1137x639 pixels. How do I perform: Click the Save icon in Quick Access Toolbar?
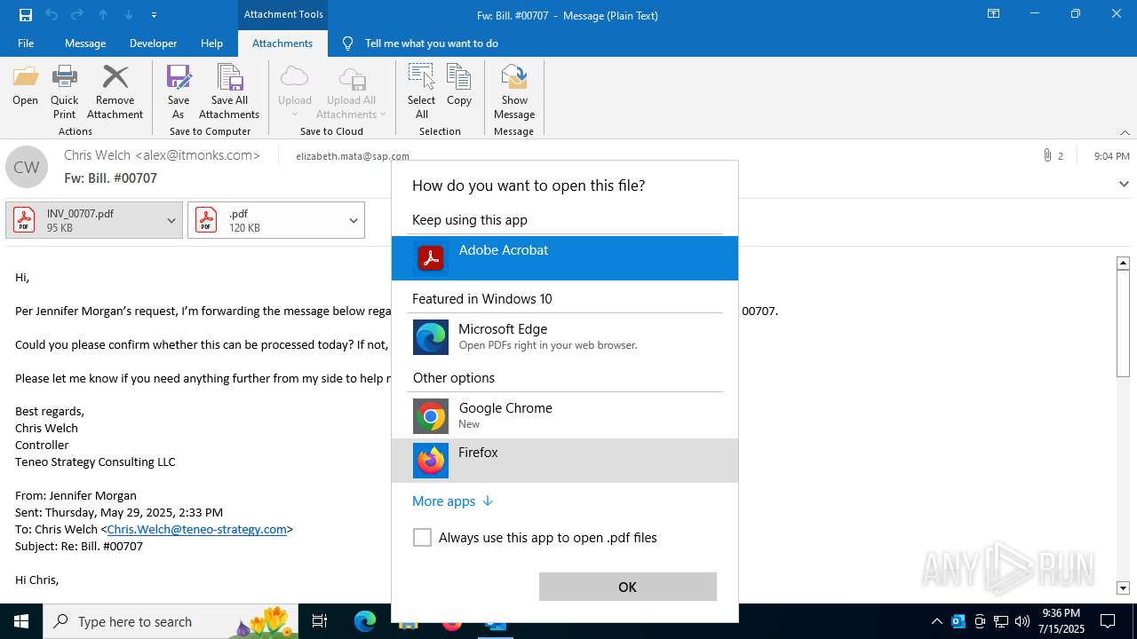[x=25, y=14]
